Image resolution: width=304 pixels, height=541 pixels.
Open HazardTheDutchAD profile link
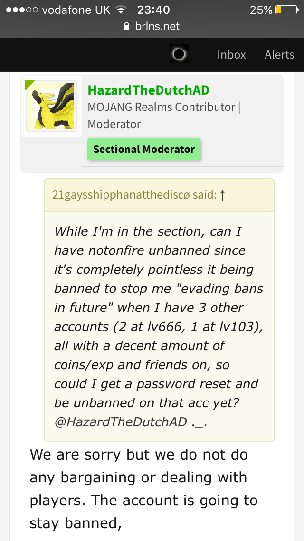tap(148, 90)
